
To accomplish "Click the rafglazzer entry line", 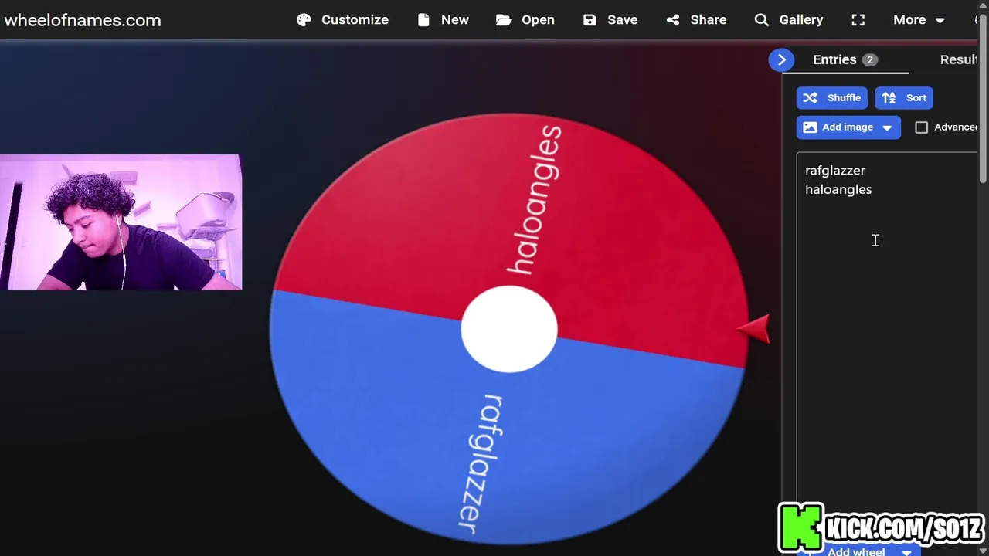I will tap(835, 171).
